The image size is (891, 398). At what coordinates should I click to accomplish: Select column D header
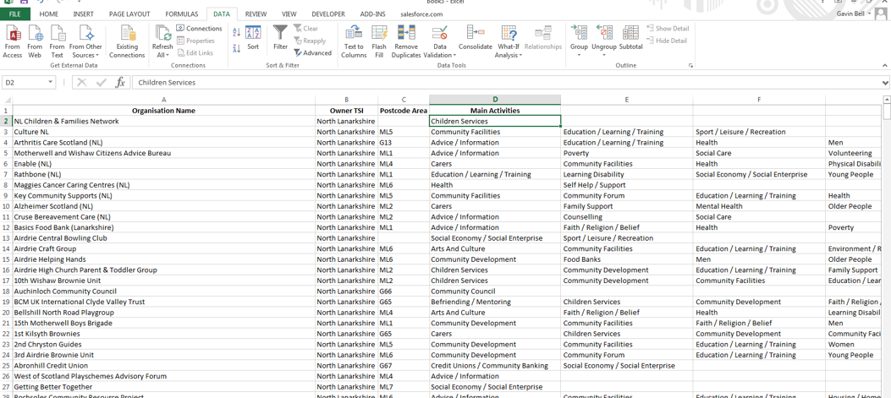pyautogui.click(x=495, y=100)
